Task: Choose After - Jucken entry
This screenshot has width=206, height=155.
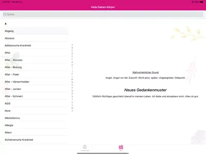Action: click(x=36, y=89)
